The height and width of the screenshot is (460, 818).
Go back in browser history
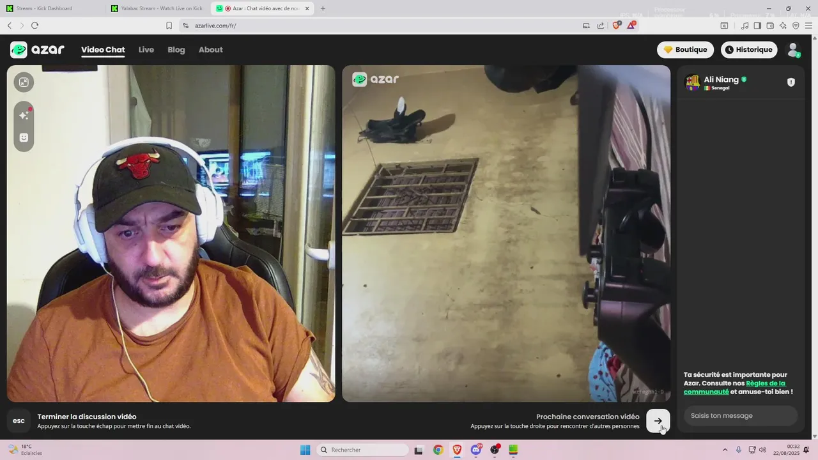click(x=10, y=26)
